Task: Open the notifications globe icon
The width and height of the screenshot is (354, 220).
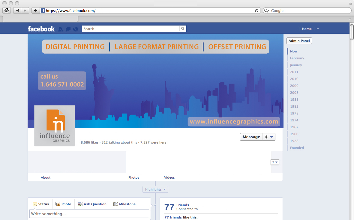Action: point(75,29)
